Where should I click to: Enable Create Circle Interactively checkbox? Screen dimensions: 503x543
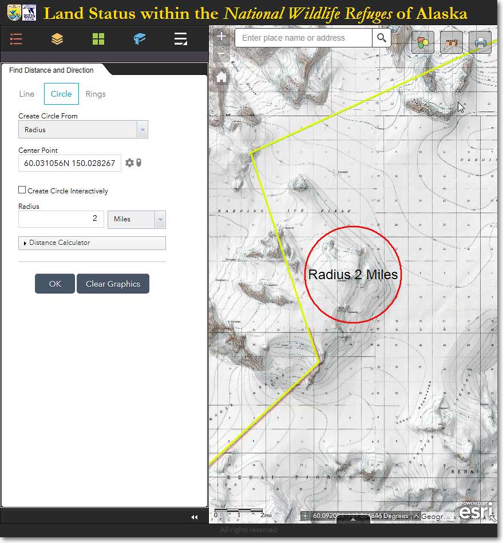pyautogui.click(x=22, y=190)
